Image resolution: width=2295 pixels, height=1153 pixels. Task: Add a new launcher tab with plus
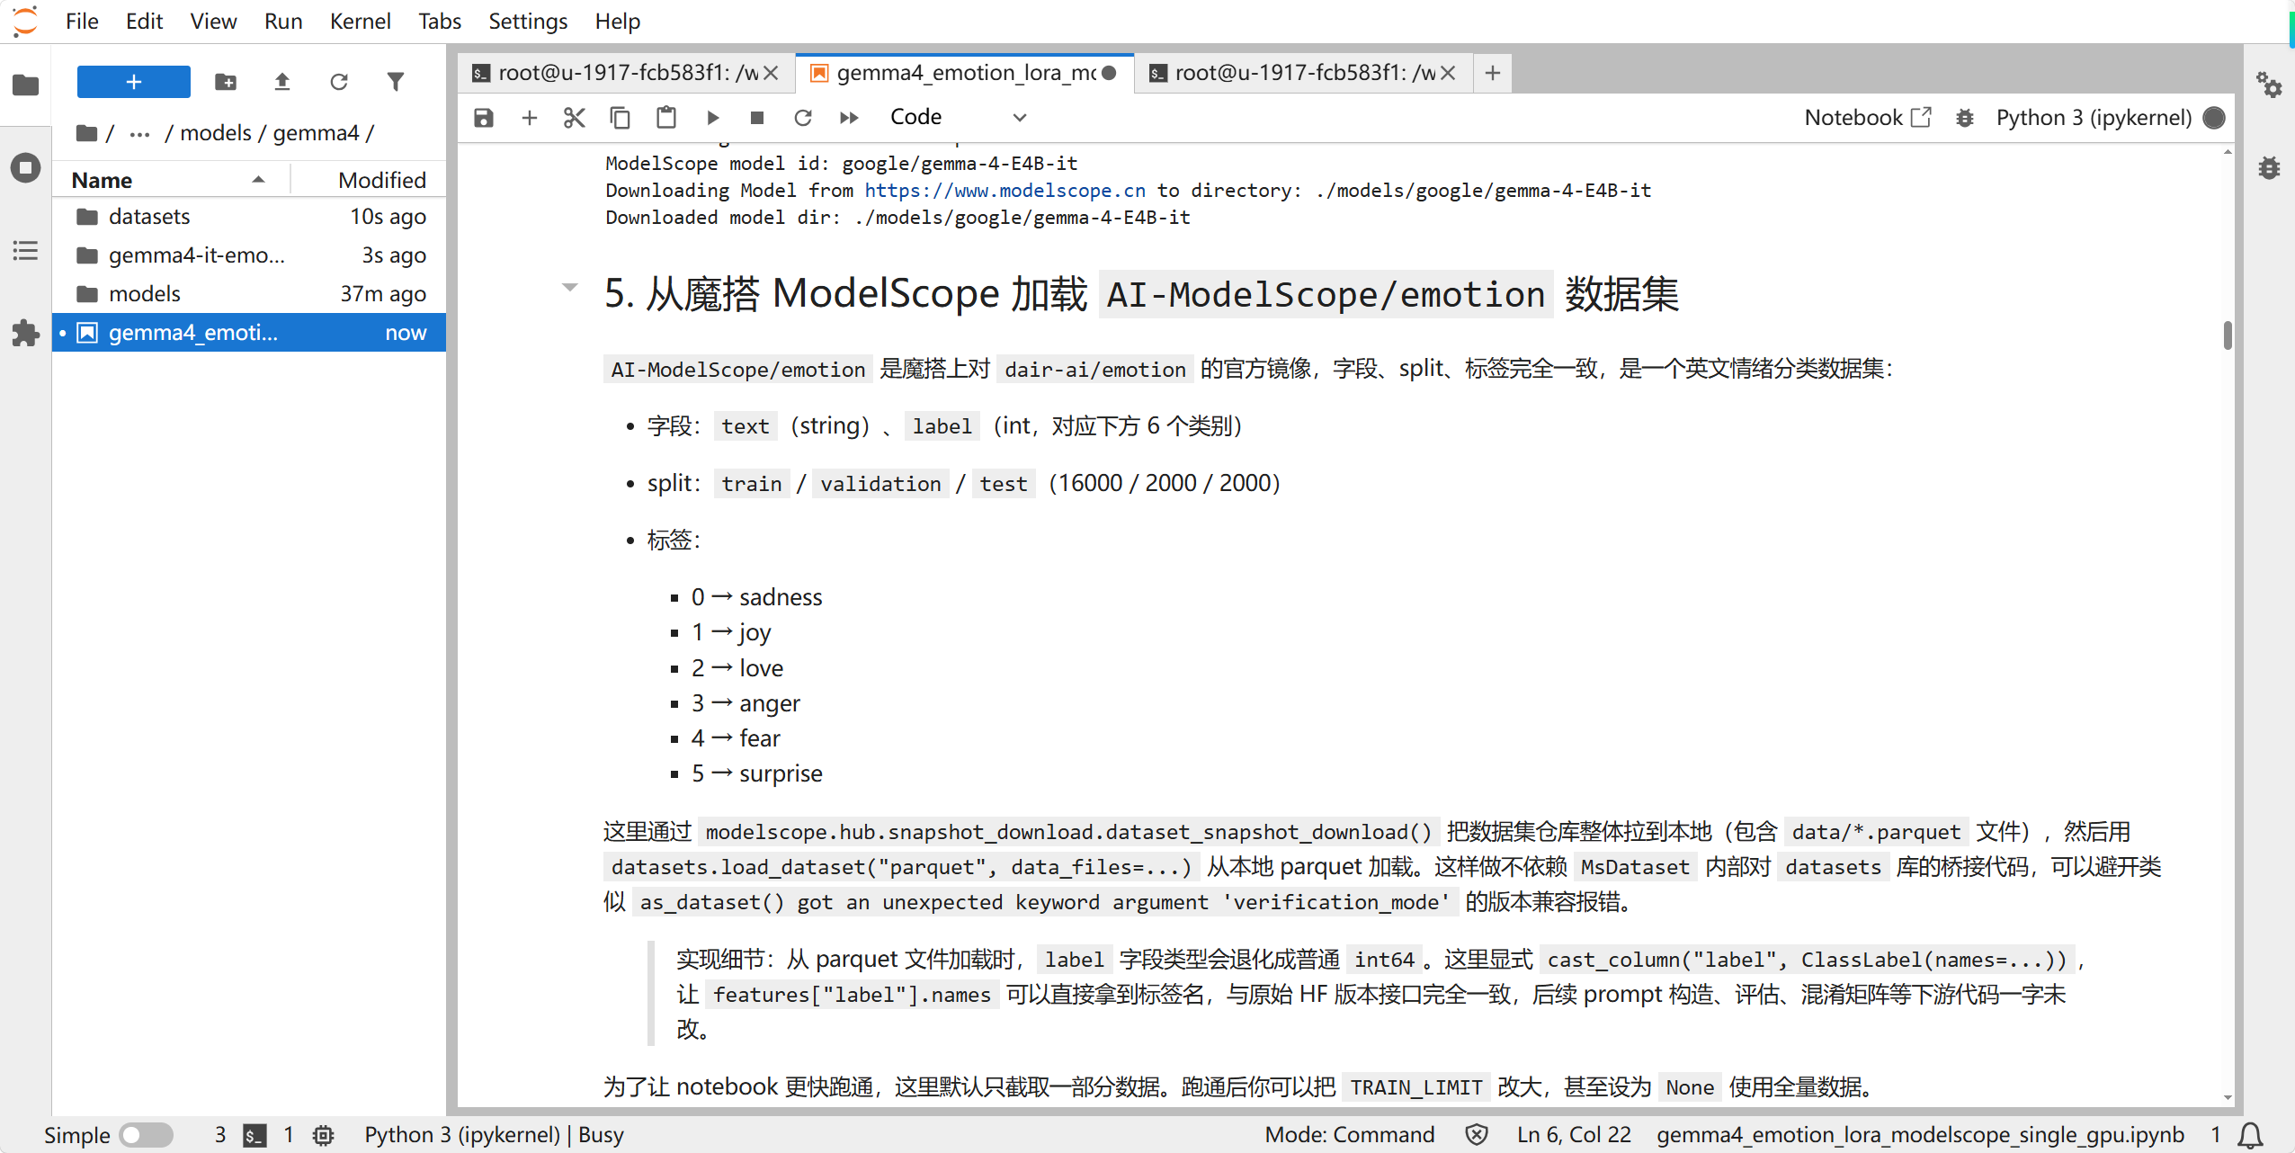coord(1493,73)
